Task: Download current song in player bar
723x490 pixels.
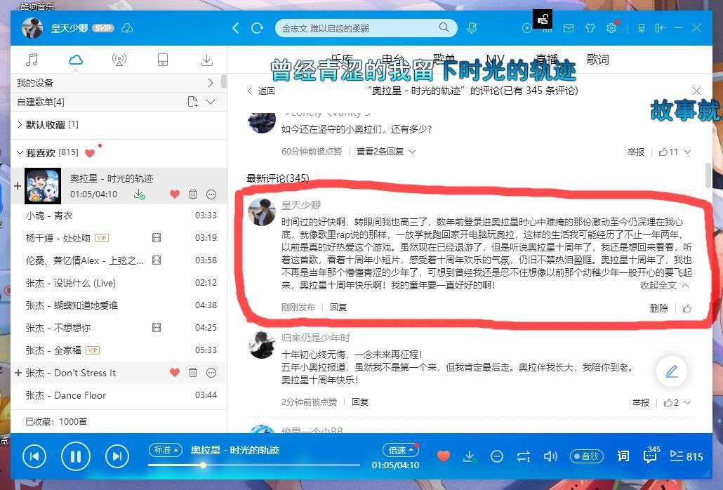Action: point(470,456)
